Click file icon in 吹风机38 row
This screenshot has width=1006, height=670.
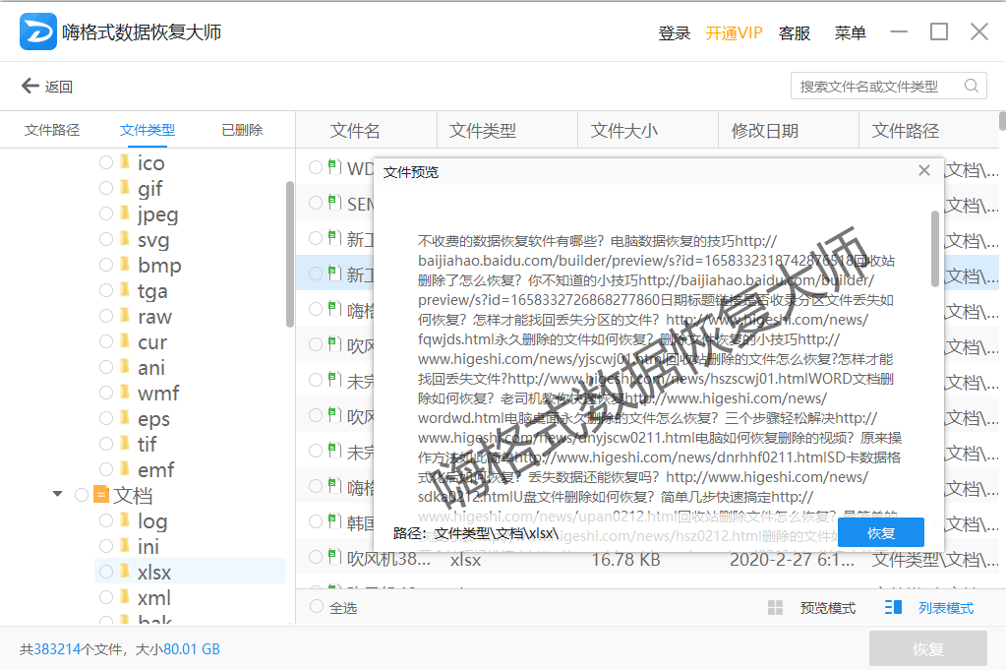tap(334, 557)
